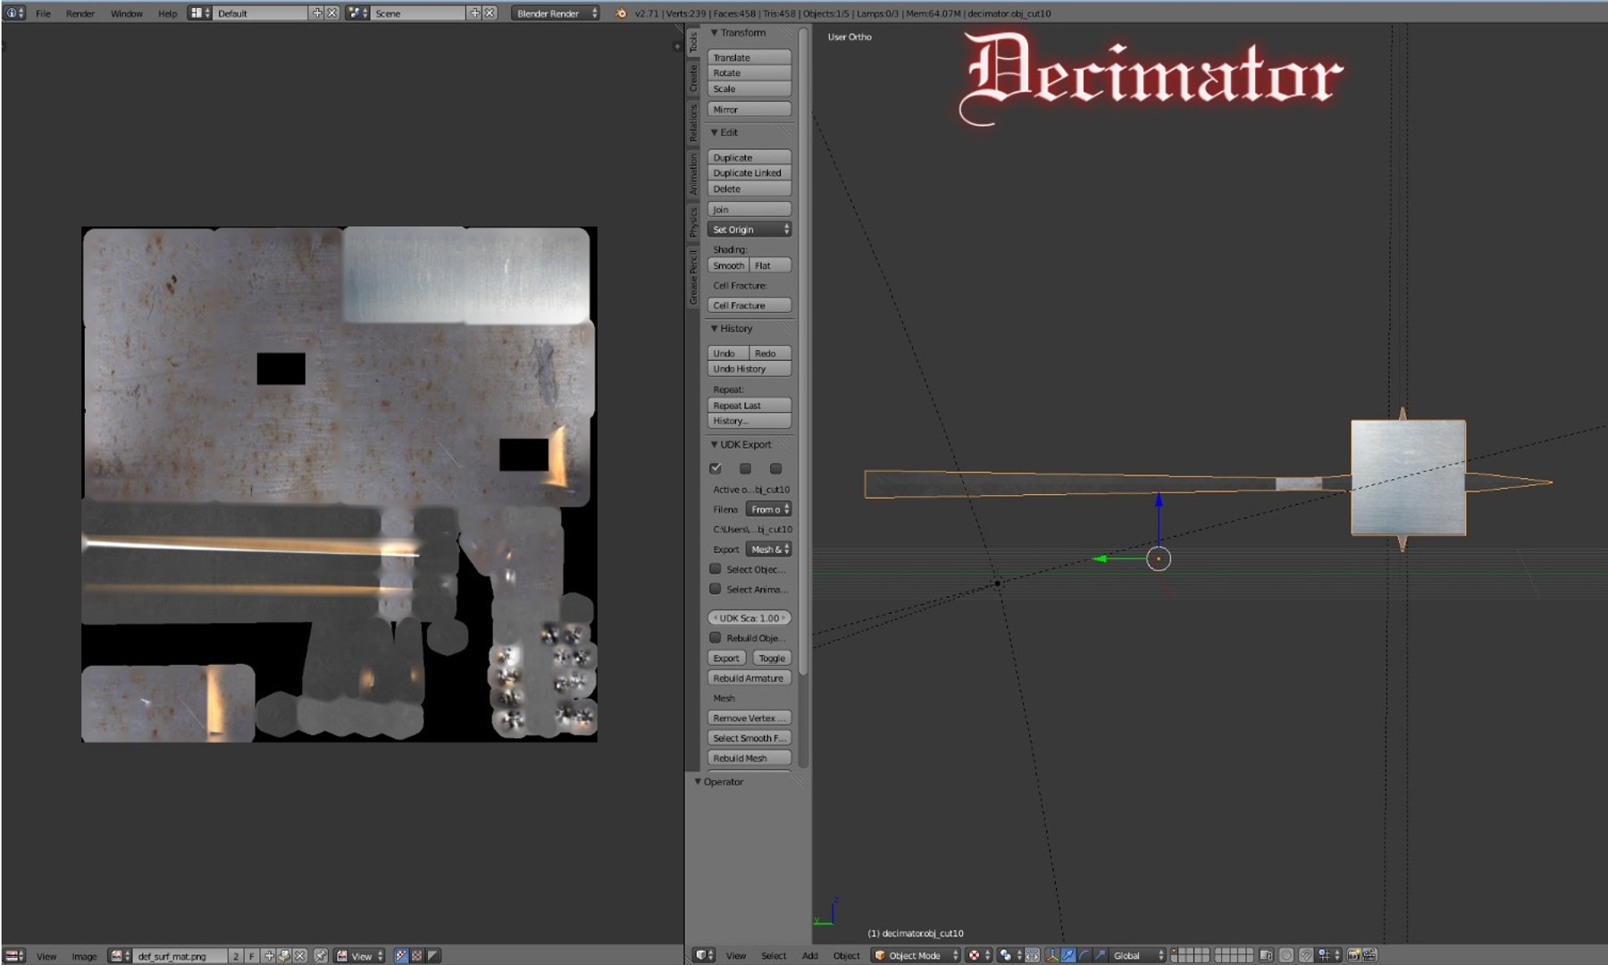Screen dimensions: 1608x965
Task: Open the File menu
Action: coord(43,13)
